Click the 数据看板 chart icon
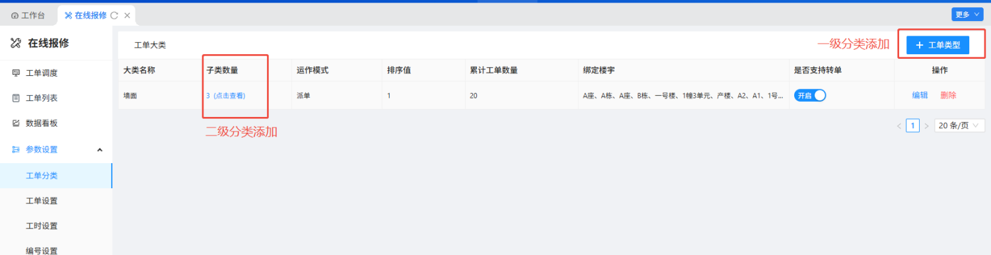The width and height of the screenshot is (991, 255). point(16,124)
